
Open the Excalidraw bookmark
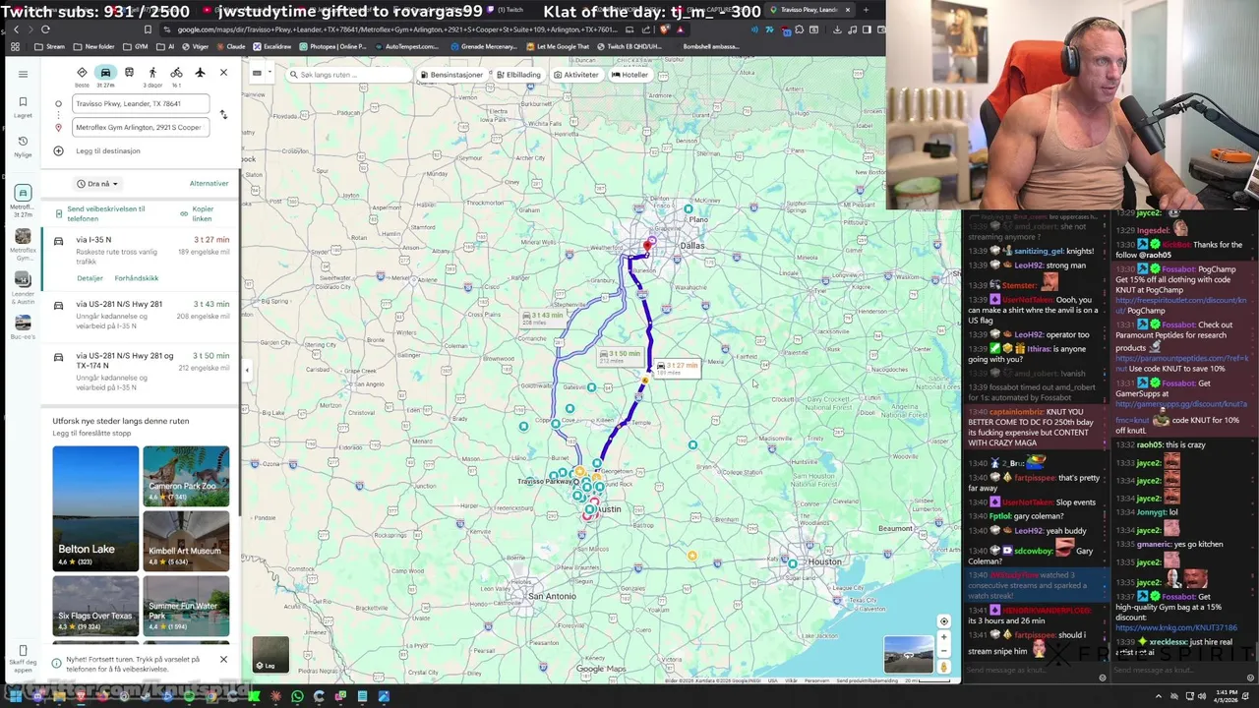272,46
